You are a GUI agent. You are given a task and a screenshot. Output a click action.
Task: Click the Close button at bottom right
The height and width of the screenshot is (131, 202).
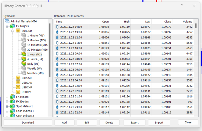[x=188, y=122]
